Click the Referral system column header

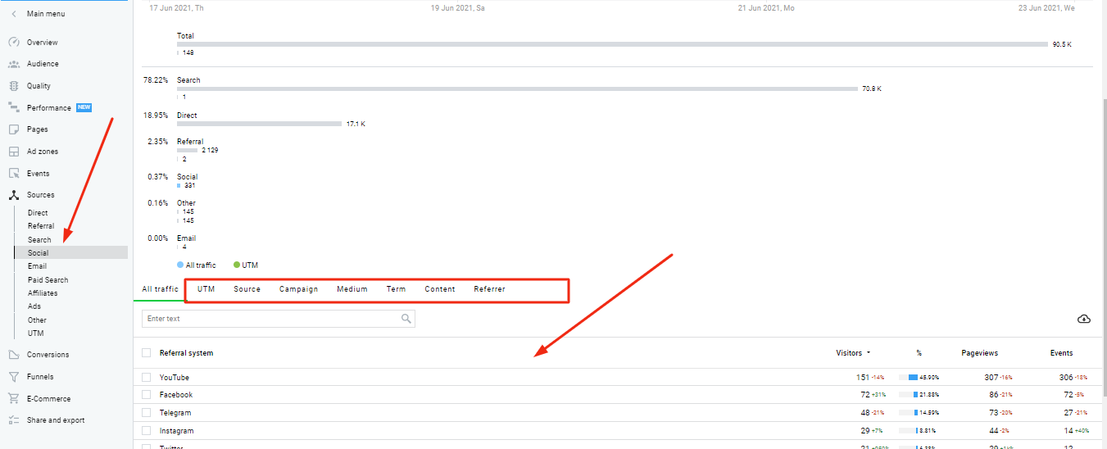pos(186,353)
